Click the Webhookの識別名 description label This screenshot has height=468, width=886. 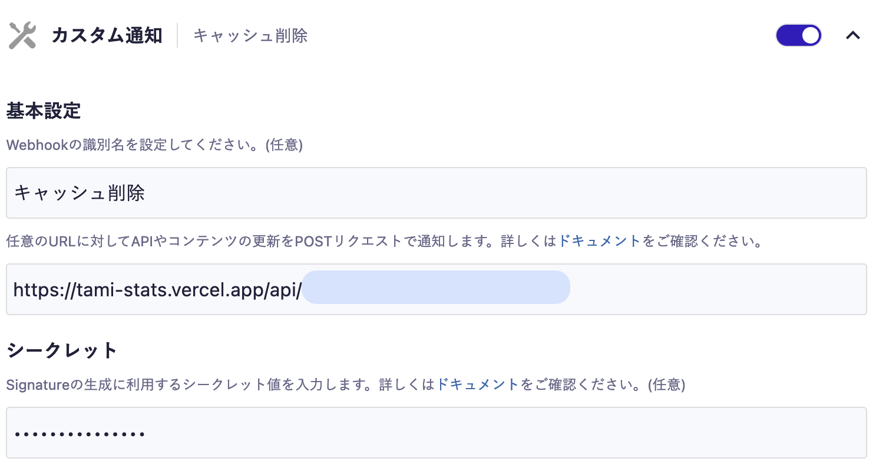(x=135, y=145)
